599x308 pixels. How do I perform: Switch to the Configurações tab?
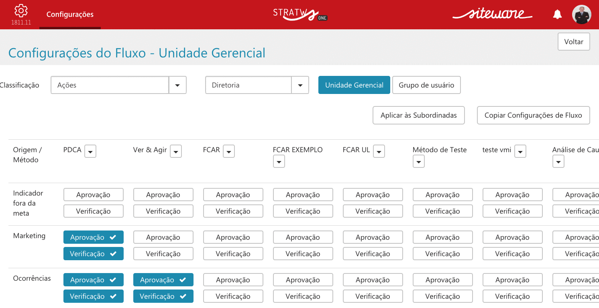(x=70, y=14)
